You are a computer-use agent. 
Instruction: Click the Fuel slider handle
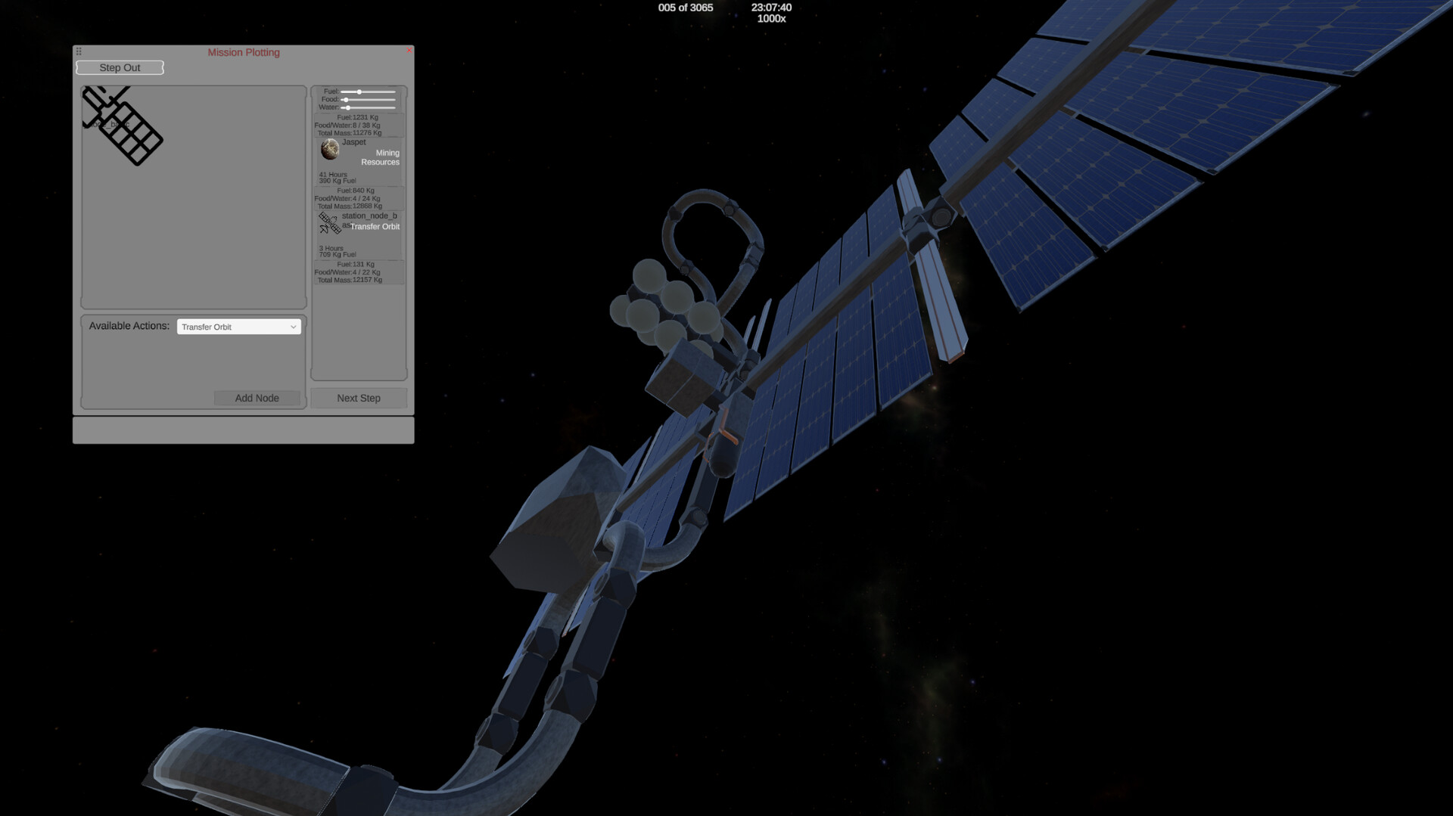click(359, 92)
